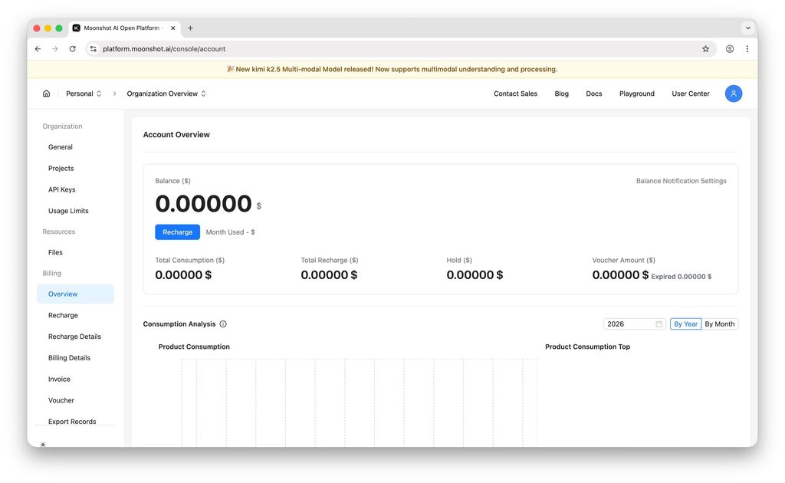This screenshot has height=483, width=785.
Task: Click the 2026 year picker field
Action: click(x=634, y=324)
